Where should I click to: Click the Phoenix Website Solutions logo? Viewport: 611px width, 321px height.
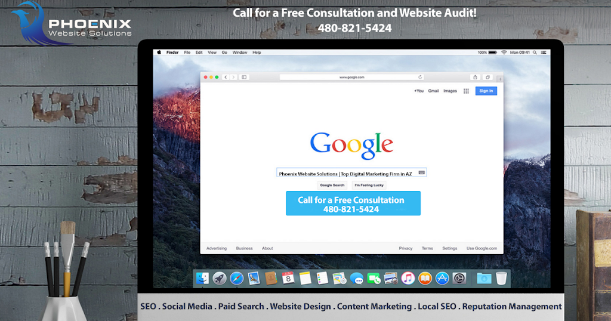tap(72, 23)
